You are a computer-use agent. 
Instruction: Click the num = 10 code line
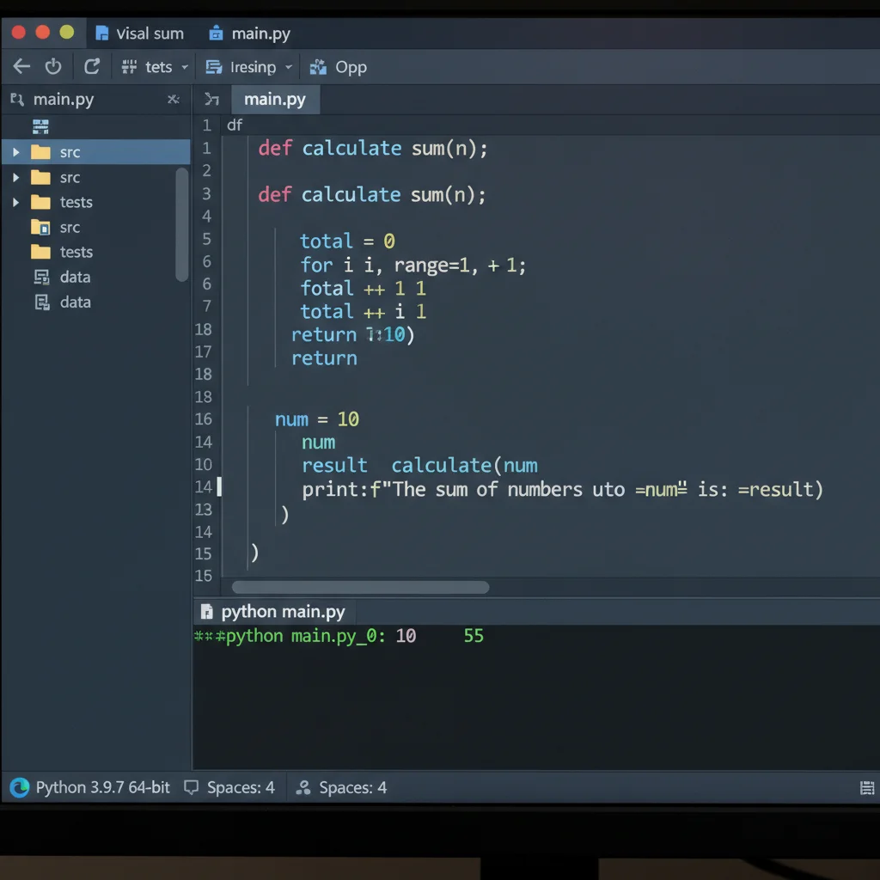[x=317, y=419]
